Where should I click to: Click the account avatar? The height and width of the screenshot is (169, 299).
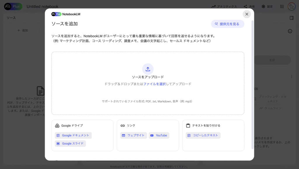292,6
